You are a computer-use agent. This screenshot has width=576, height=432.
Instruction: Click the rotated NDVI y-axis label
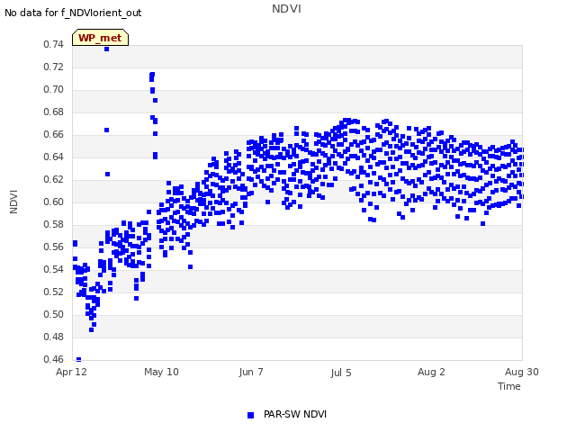click(x=13, y=202)
